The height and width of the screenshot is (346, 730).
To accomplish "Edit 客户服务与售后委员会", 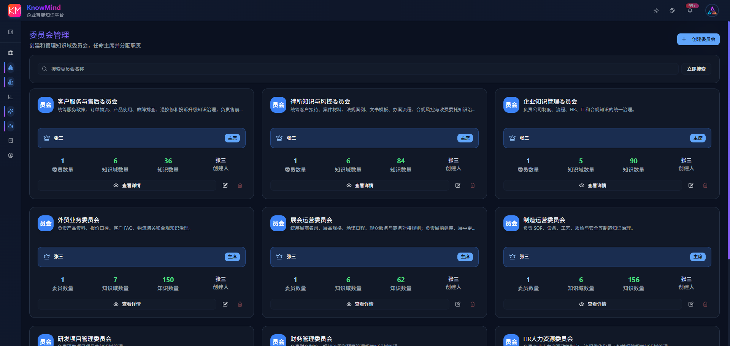I will [x=225, y=185].
